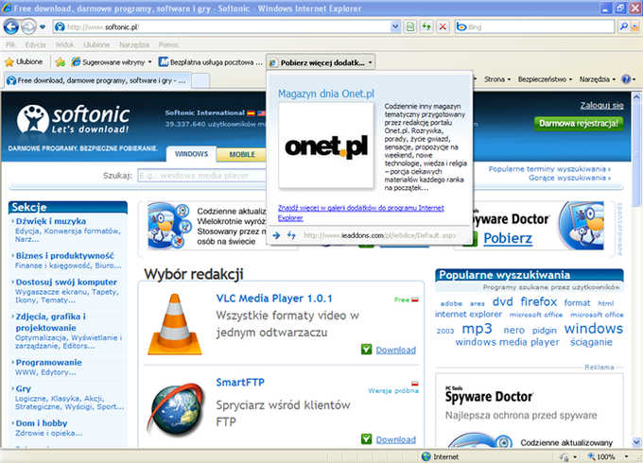Open the Gry section
The width and height of the screenshot is (643, 463).
(24, 388)
